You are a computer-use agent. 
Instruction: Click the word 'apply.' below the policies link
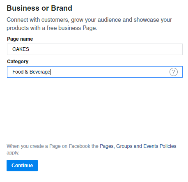pos(13,153)
